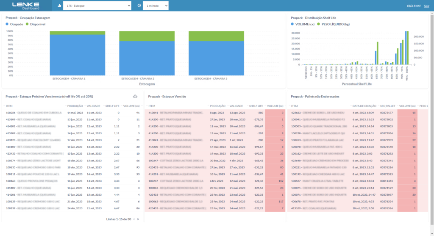Click the '-168,42' shelf life cell
Screen dimensions: 434x244
point(259,161)
